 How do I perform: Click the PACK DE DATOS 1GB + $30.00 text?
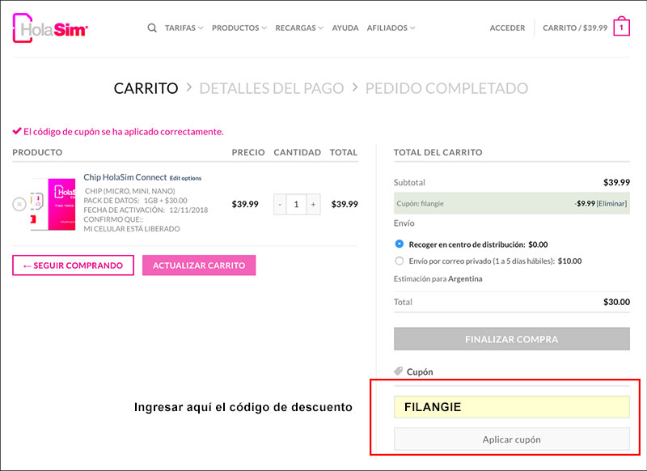[x=135, y=201]
